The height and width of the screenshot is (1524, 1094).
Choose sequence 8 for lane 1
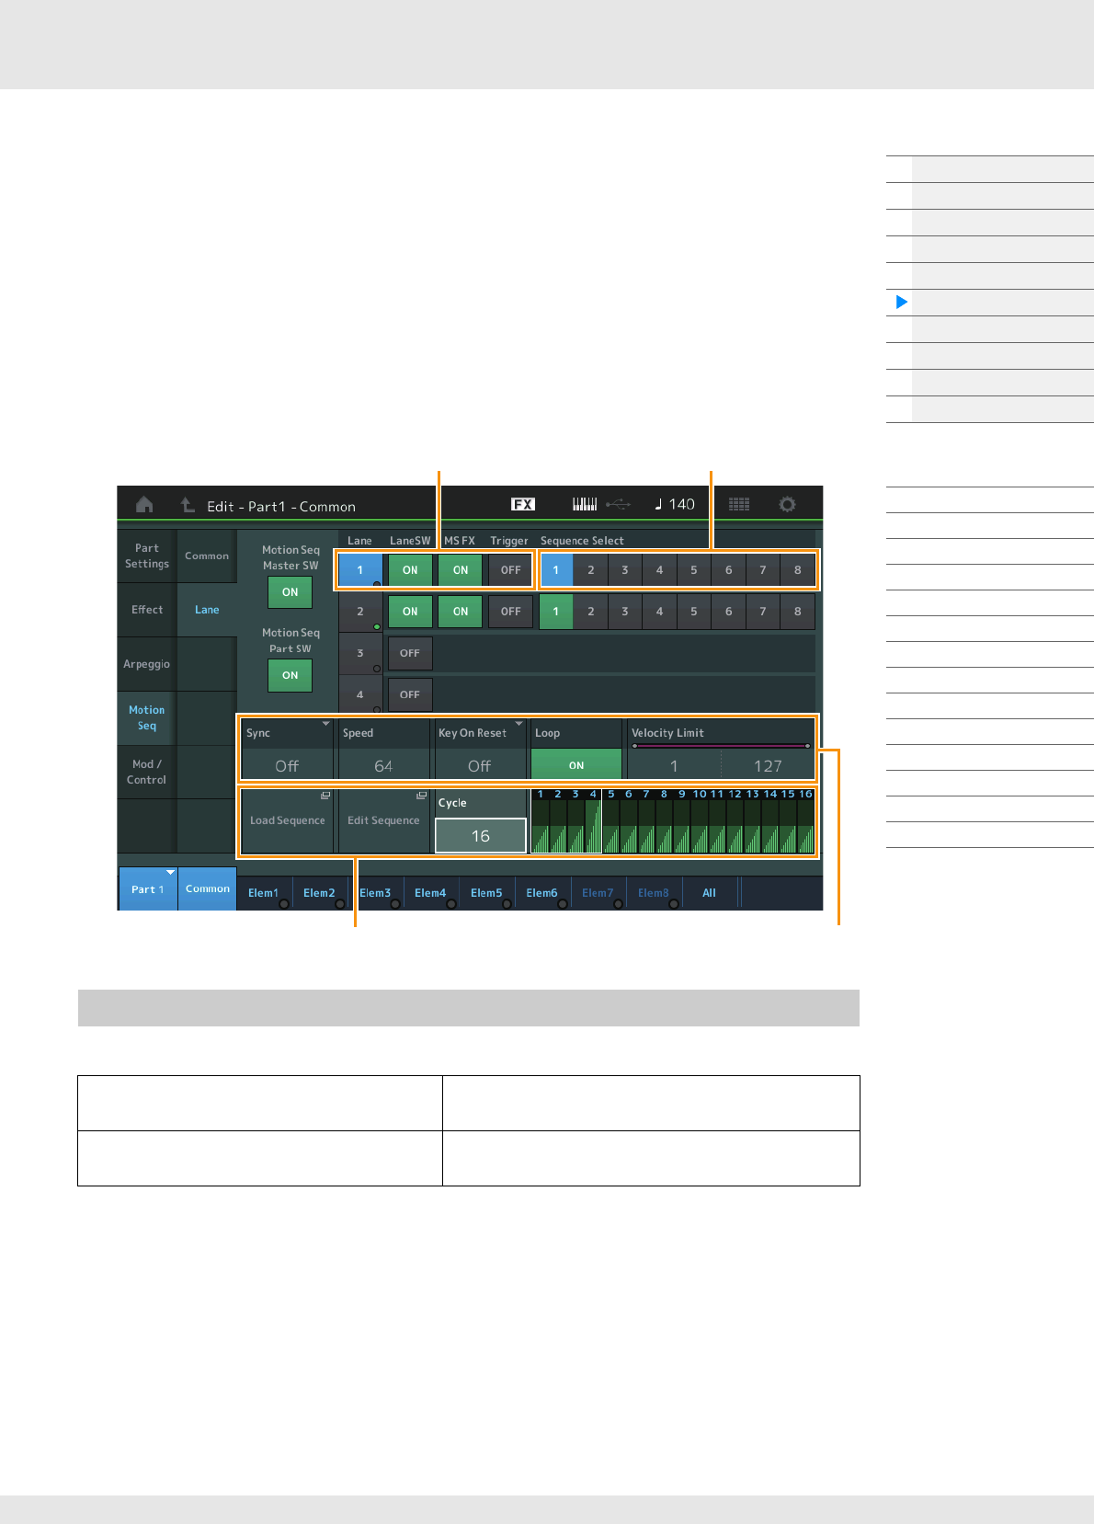click(x=797, y=570)
